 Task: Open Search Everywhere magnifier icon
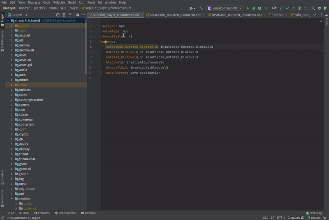[313, 8]
